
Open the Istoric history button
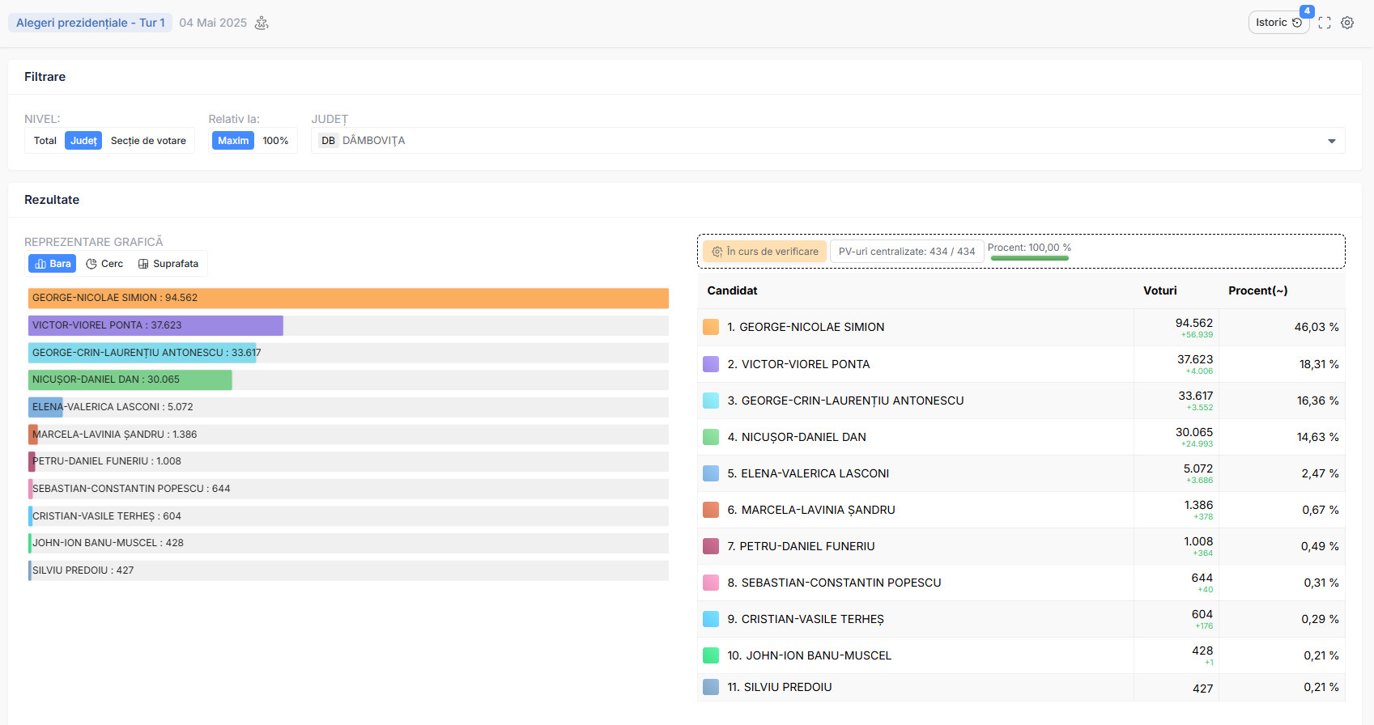coord(1278,23)
